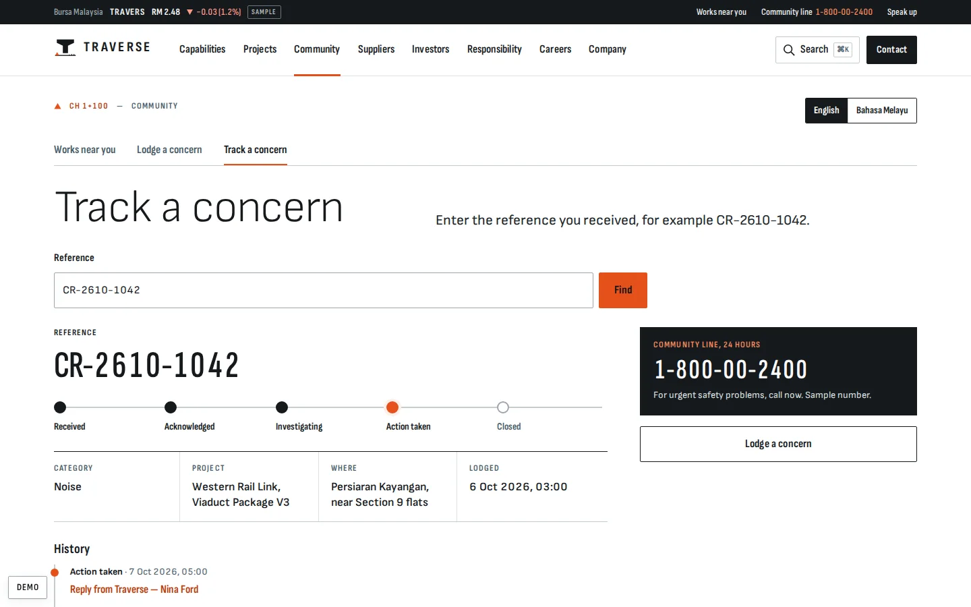Click the Lodge a concern outlined button

pos(778,444)
